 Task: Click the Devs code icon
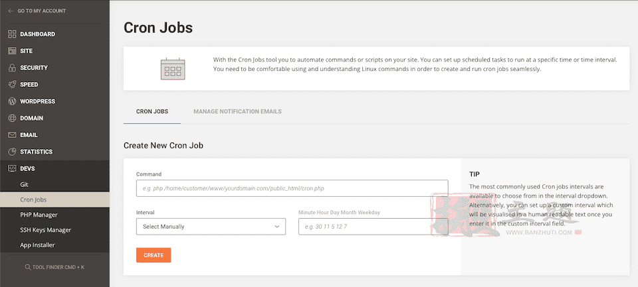(12, 168)
